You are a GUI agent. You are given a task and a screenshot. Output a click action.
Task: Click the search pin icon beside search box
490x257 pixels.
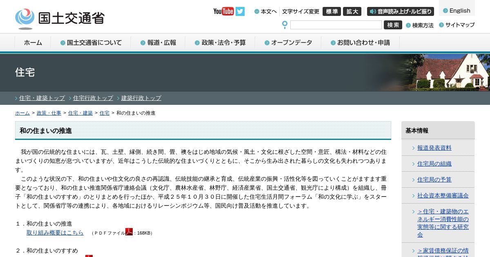tap(285, 25)
